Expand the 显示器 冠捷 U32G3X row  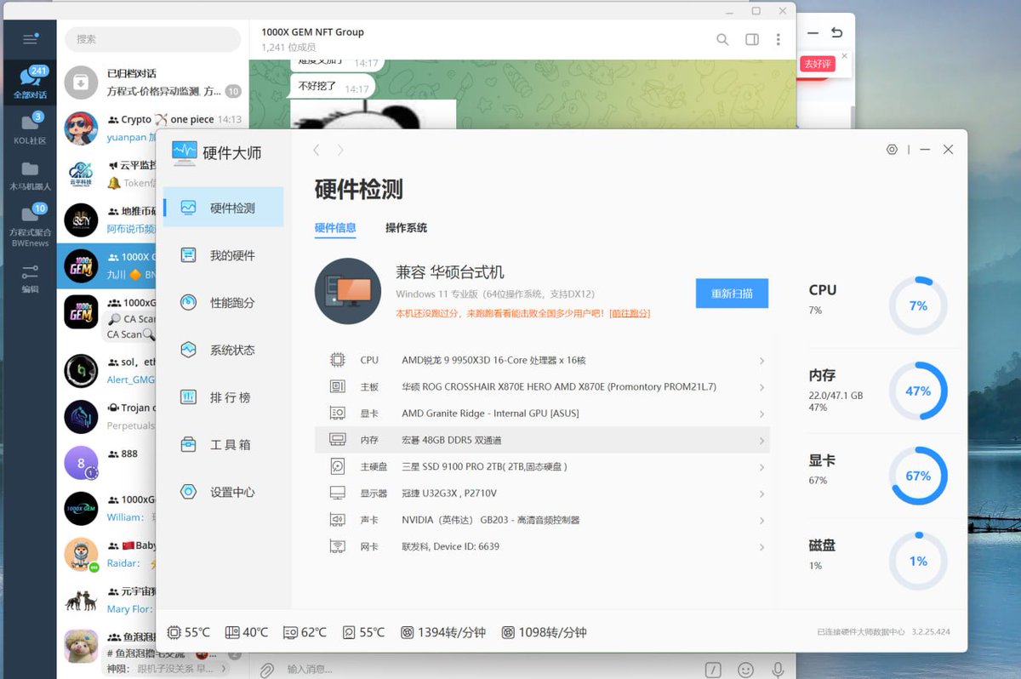click(x=542, y=493)
